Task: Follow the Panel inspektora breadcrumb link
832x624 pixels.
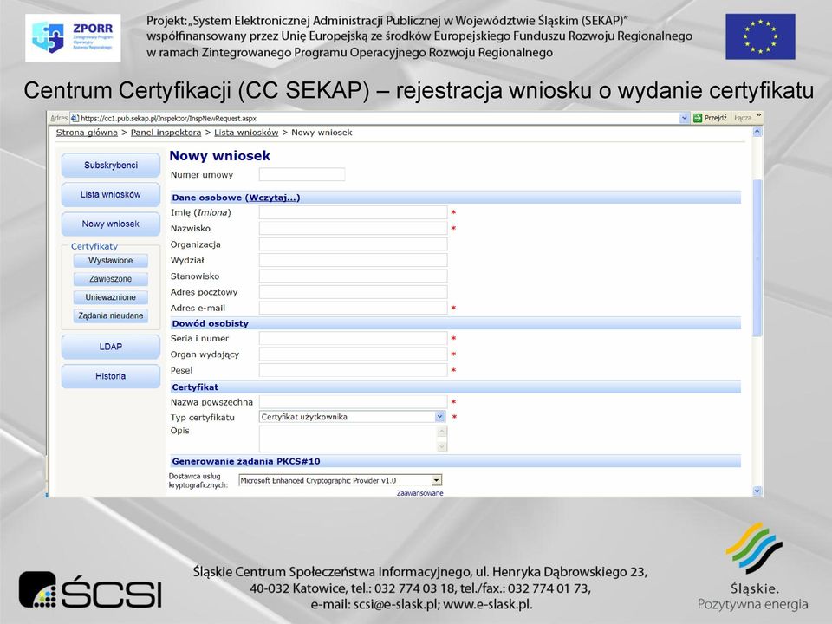Action: click(166, 133)
